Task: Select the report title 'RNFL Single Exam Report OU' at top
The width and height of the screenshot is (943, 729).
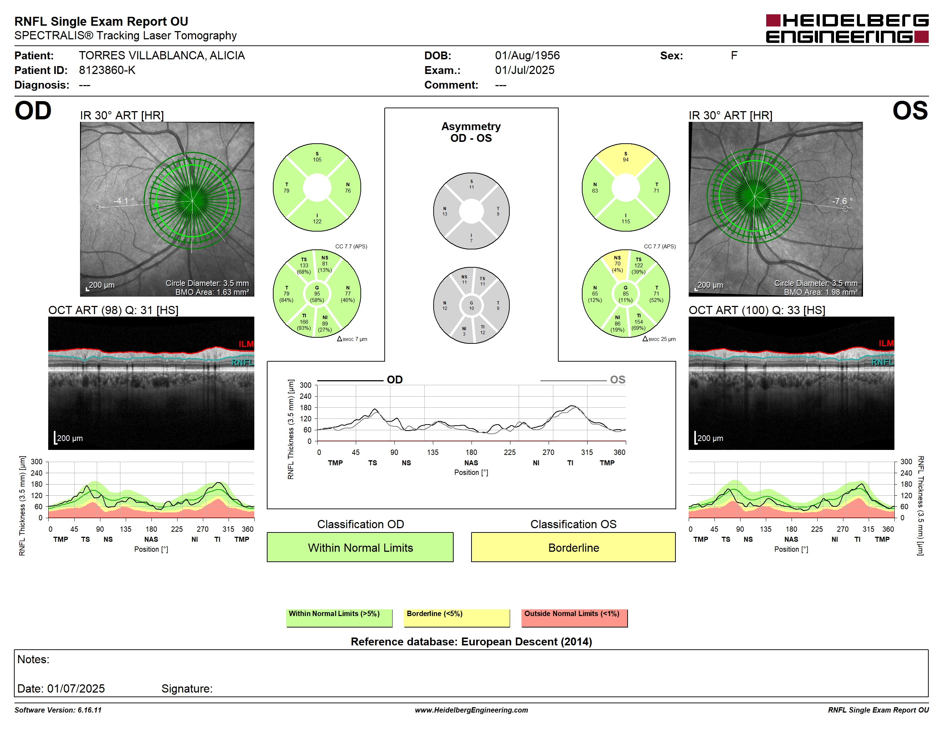Action: [x=101, y=21]
